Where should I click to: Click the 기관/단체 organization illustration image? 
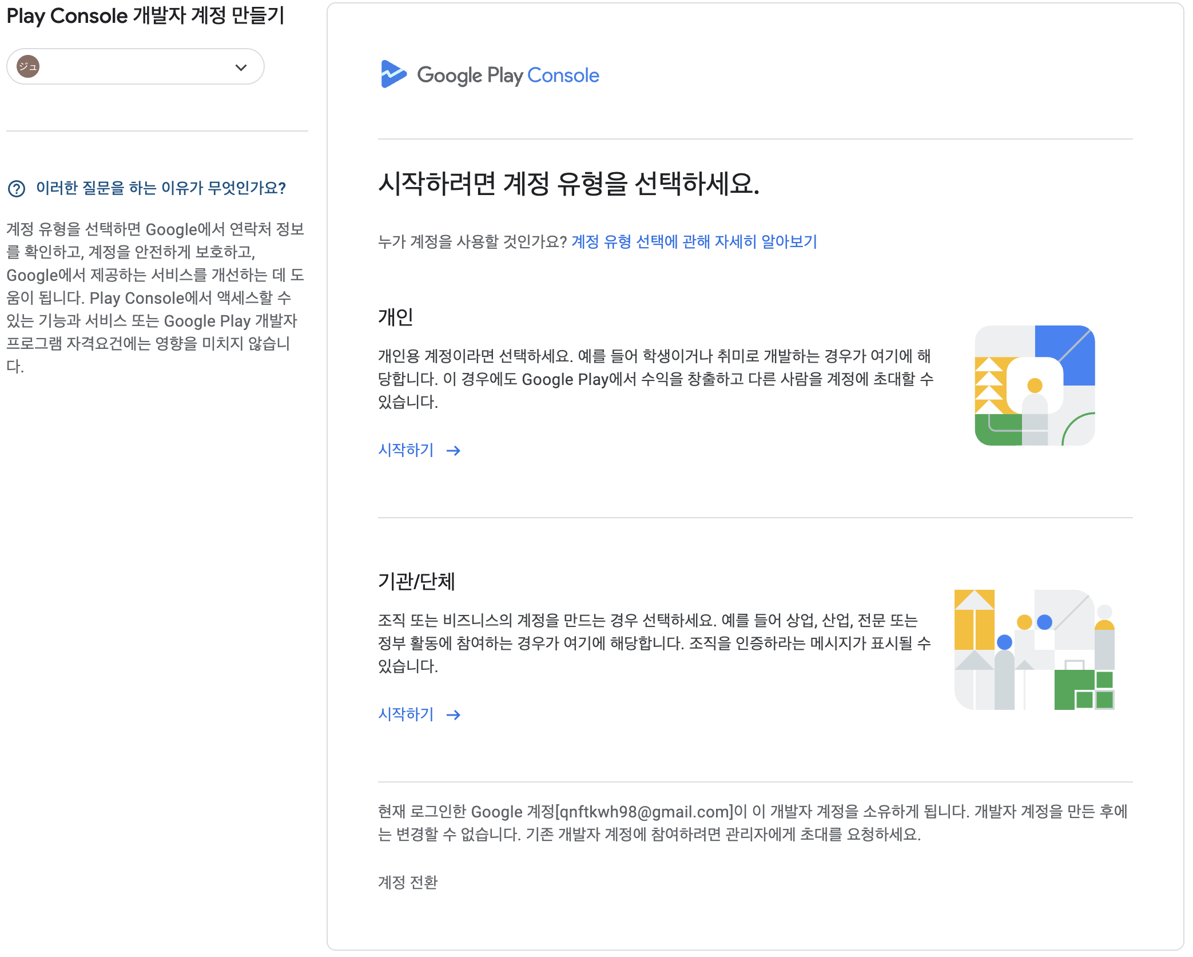click(1034, 650)
